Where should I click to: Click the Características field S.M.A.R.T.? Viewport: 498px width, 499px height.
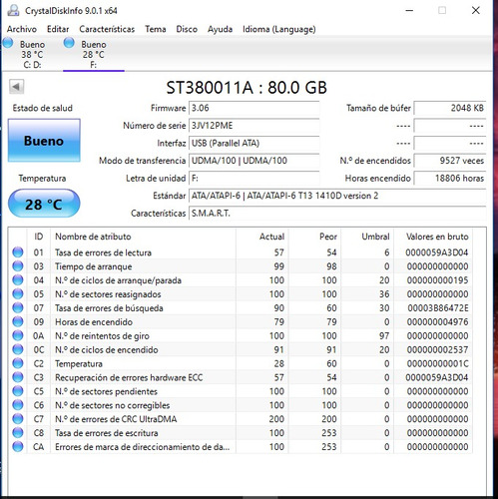pos(337,214)
